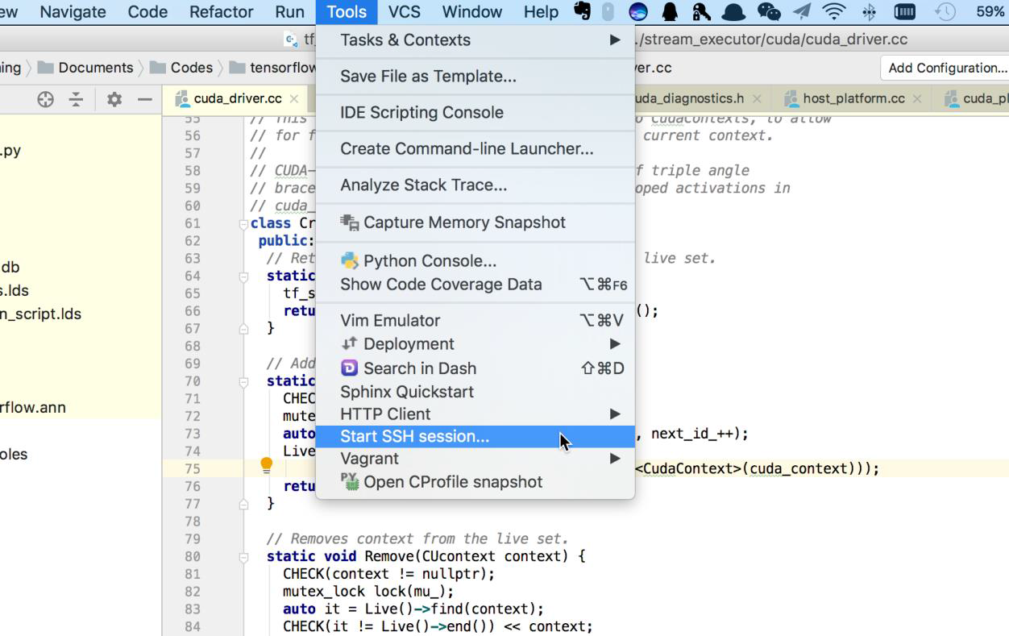Click the yellow light bulb intention icon
This screenshot has width=1009, height=636.
coord(267,464)
